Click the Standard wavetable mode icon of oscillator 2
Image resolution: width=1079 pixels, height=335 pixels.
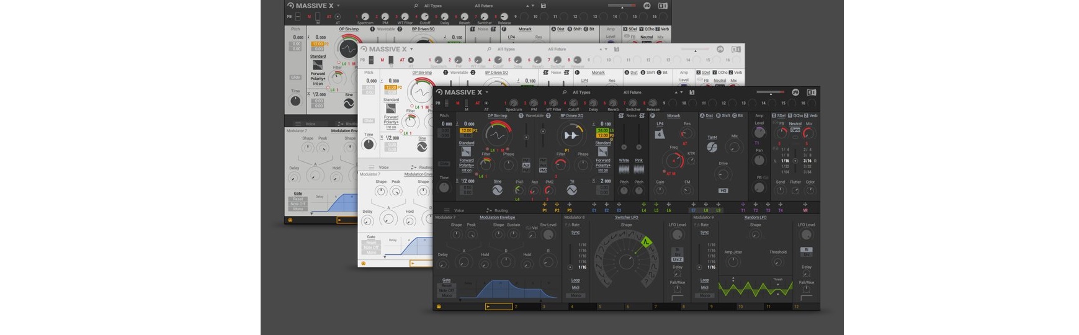602,152
